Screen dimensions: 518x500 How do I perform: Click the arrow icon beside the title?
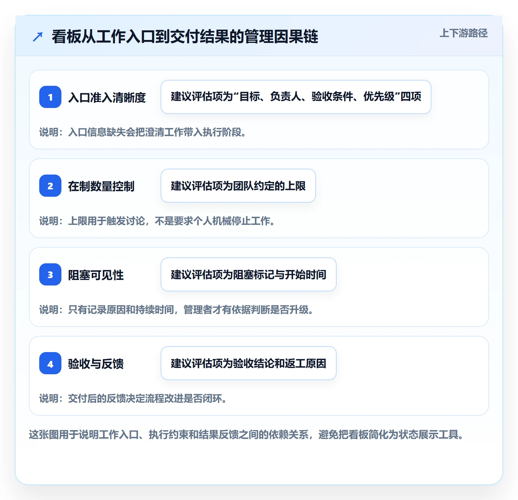coord(38,37)
